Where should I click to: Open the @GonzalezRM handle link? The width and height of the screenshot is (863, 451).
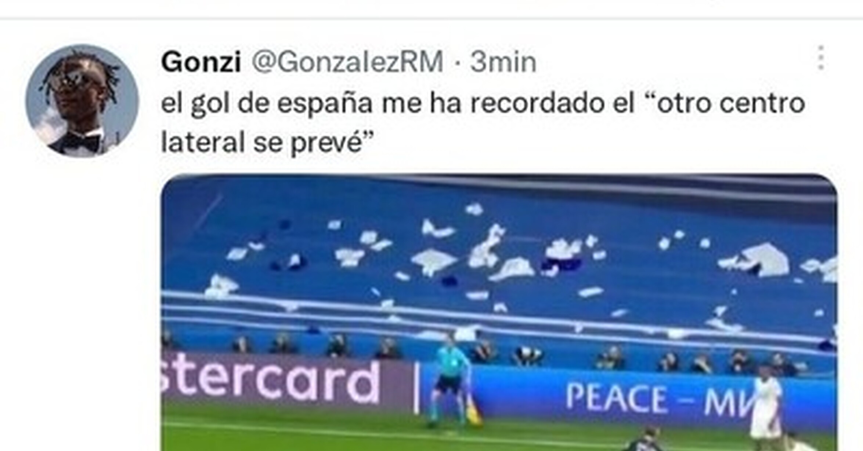click(x=347, y=62)
